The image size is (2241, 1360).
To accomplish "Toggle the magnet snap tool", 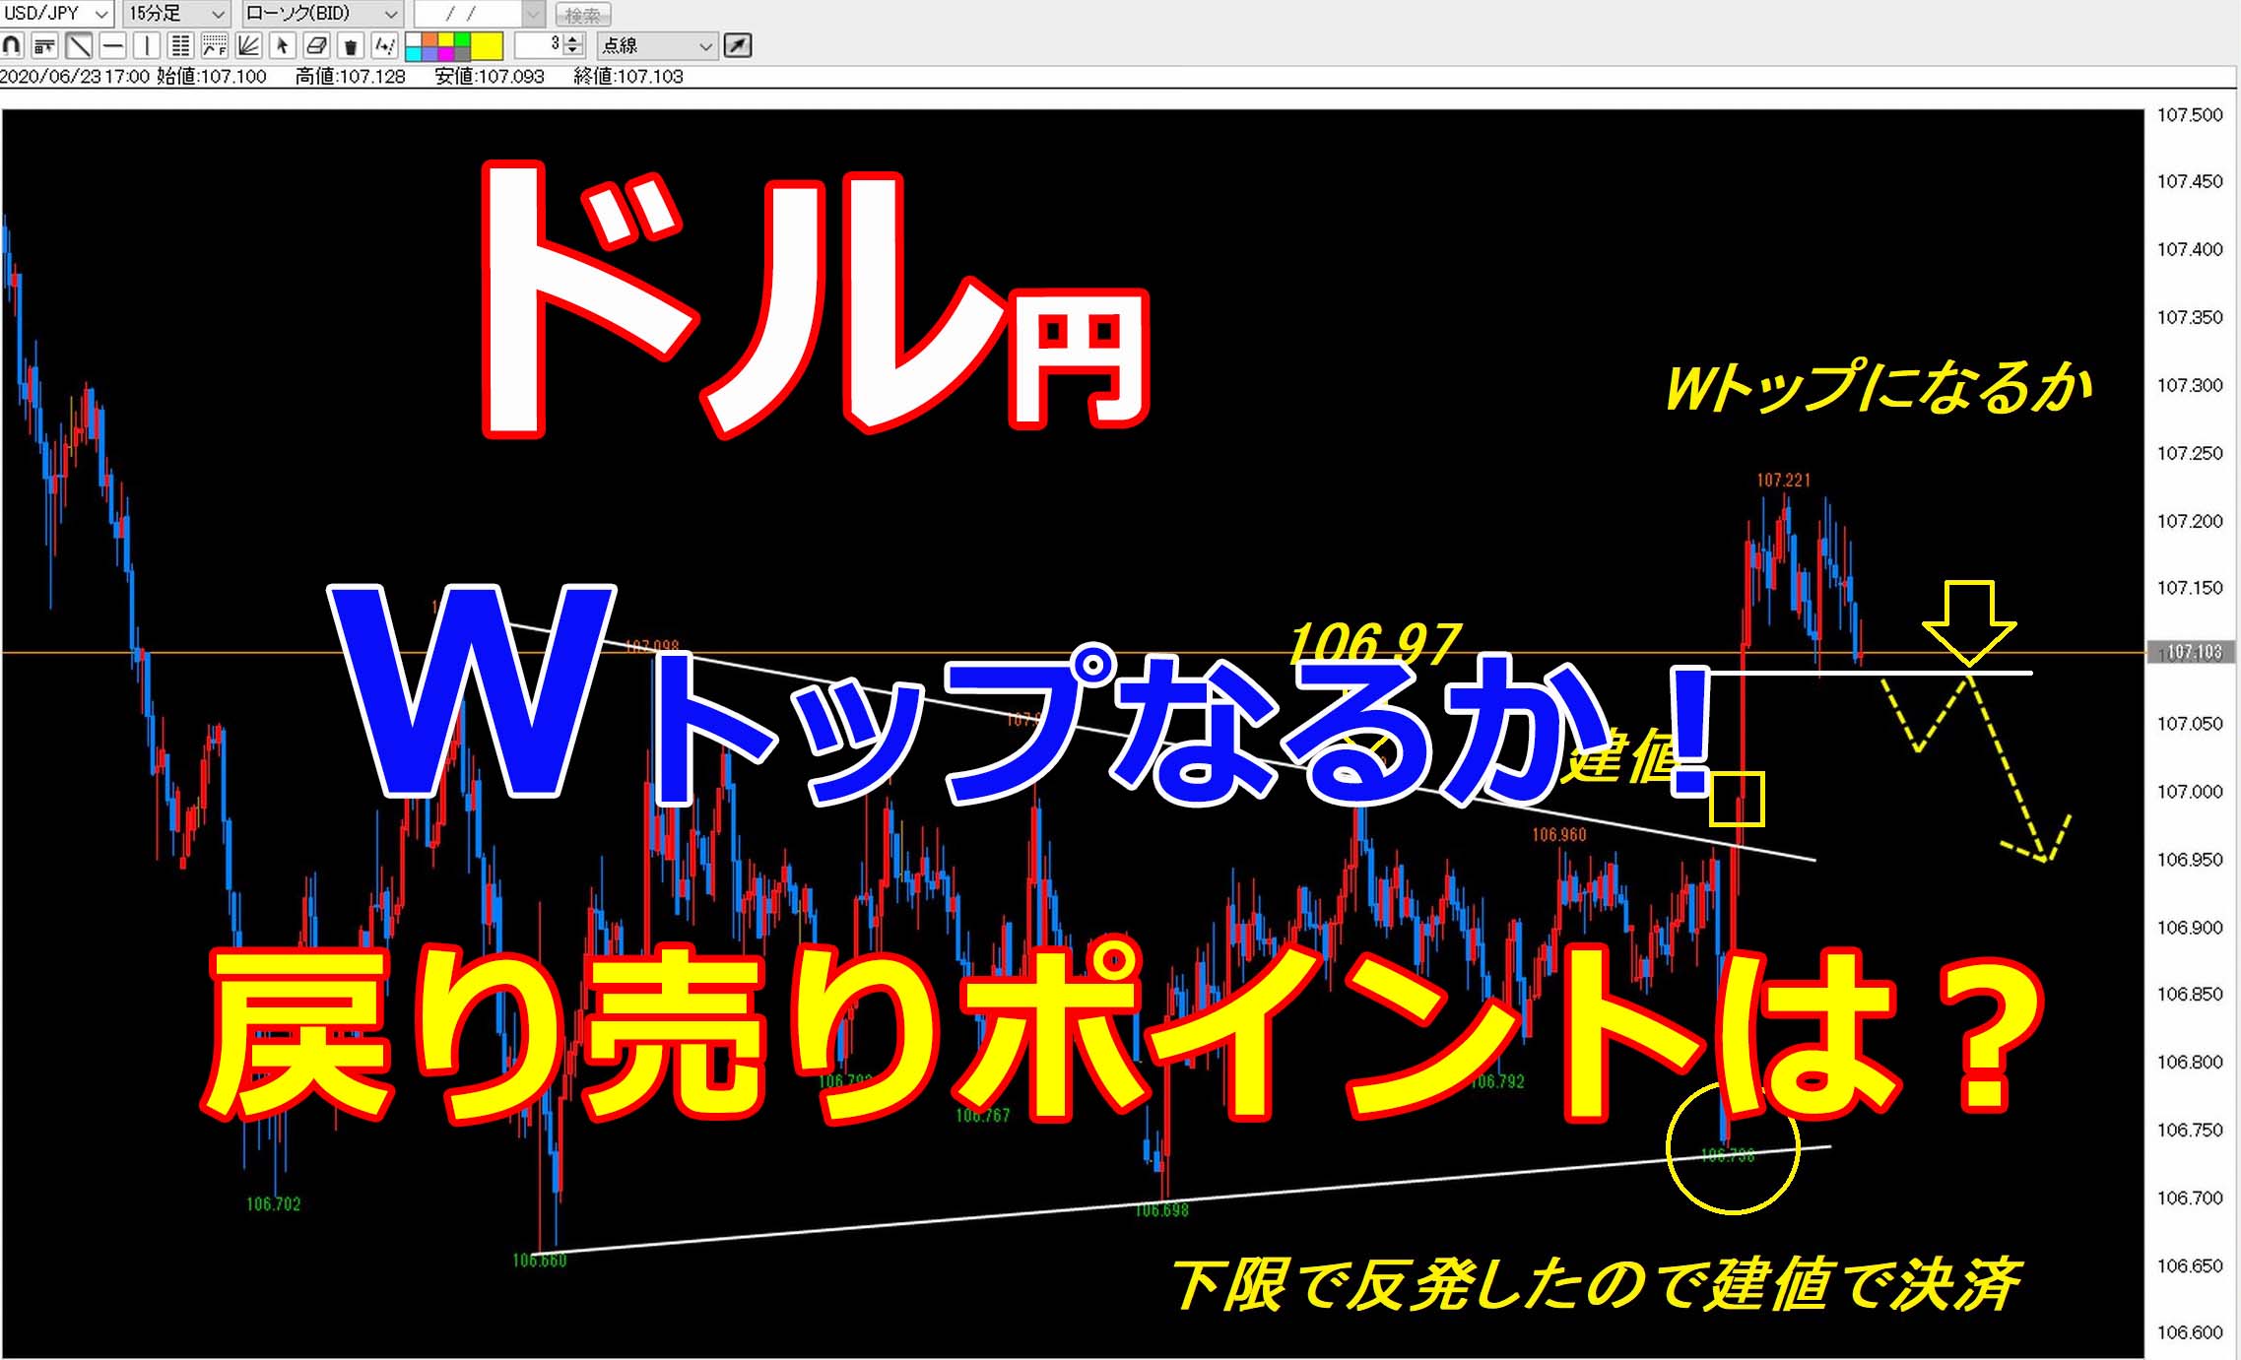I will pyautogui.click(x=12, y=45).
